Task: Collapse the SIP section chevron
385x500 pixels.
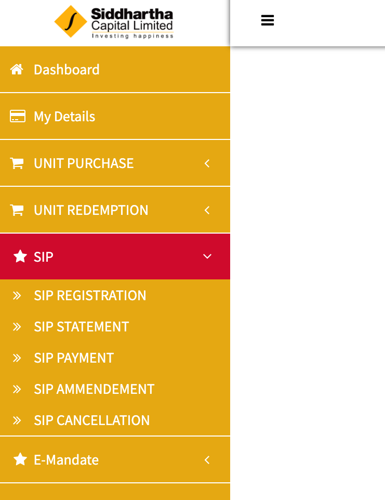Action: [x=207, y=257]
